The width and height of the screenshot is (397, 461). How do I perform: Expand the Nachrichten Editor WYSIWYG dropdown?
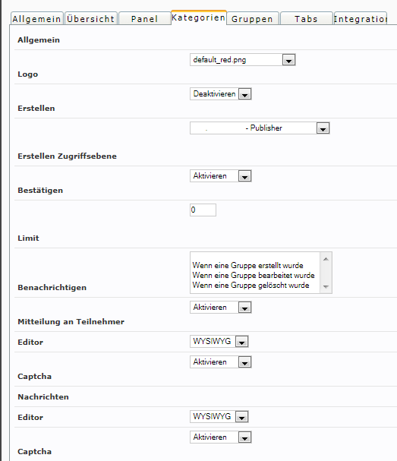tap(219, 417)
